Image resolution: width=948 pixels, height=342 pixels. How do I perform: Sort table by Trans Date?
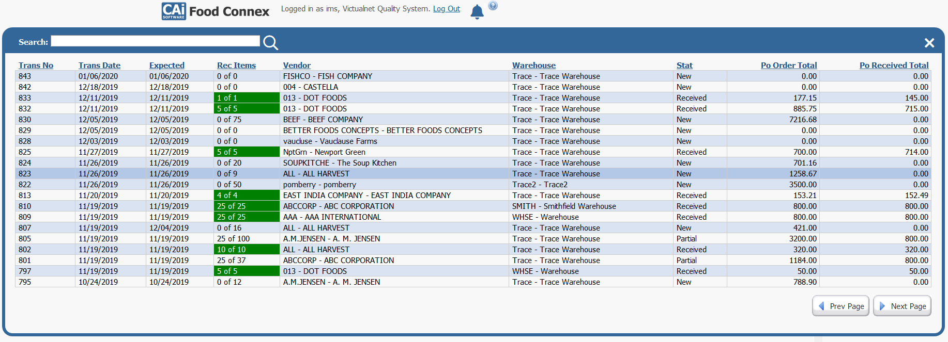(99, 66)
